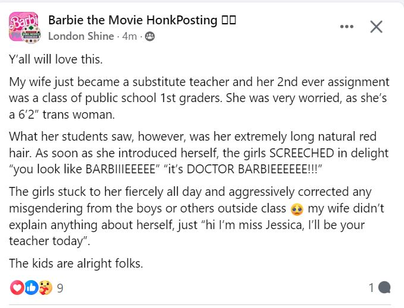
Task: Click the Care hugging-heart reaction icon
Action: pos(46,287)
